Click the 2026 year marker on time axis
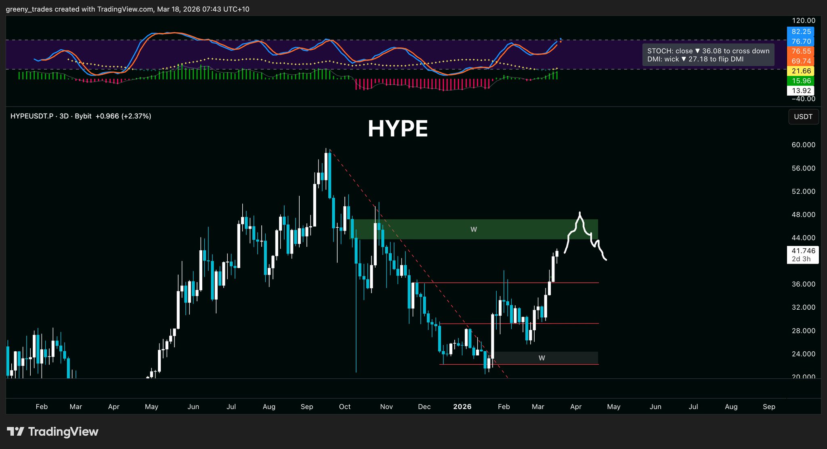The height and width of the screenshot is (449, 827). point(462,407)
